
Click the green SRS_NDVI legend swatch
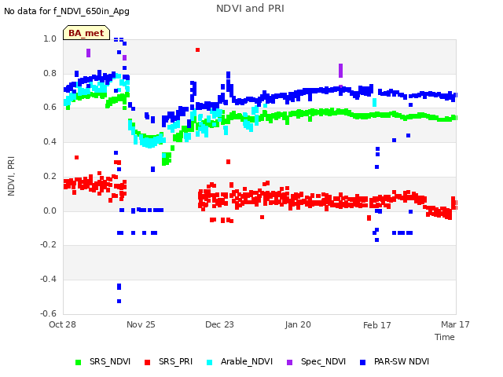pos(78,362)
